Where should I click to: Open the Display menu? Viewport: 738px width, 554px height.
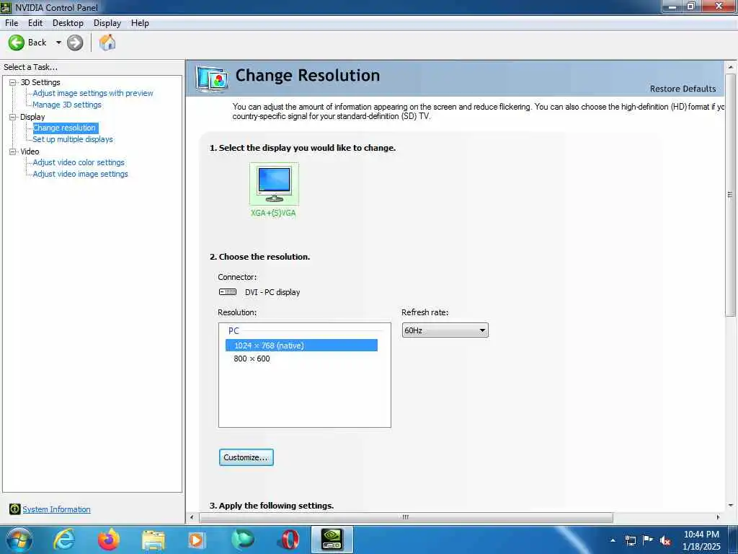(x=107, y=23)
